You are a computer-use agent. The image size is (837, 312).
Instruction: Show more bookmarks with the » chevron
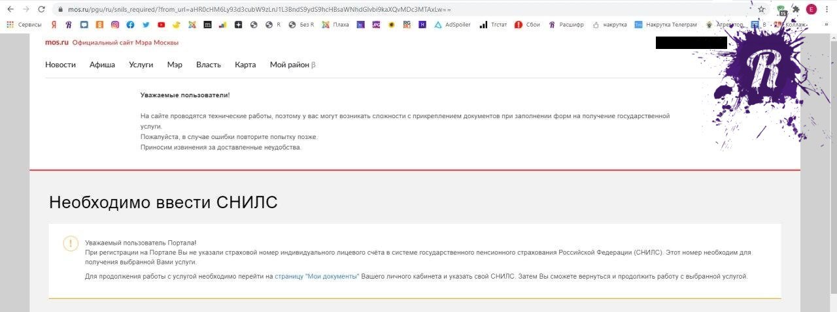click(x=827, y=25)
